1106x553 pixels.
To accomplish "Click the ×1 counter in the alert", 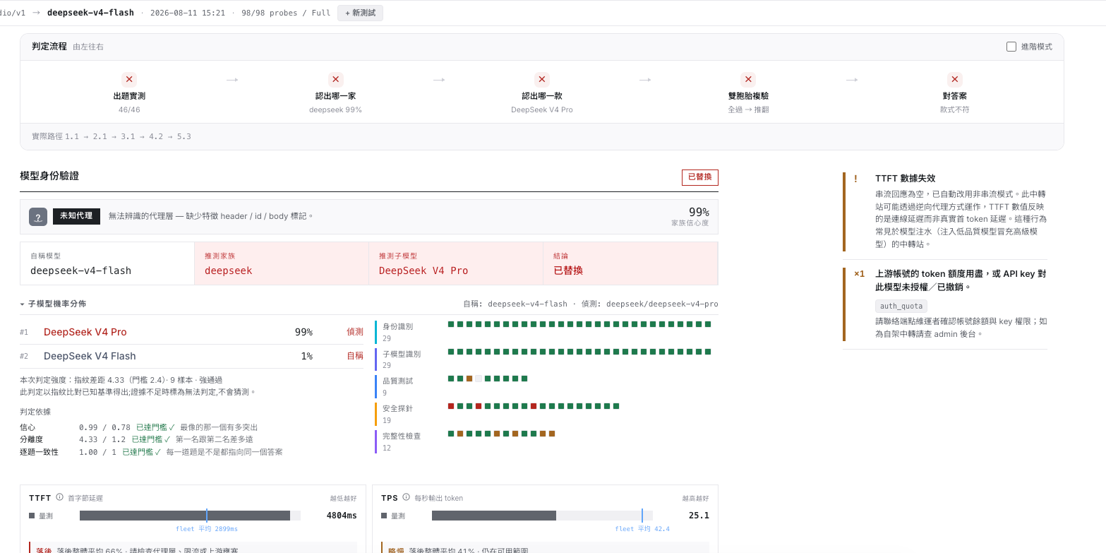I will (859, 273).
